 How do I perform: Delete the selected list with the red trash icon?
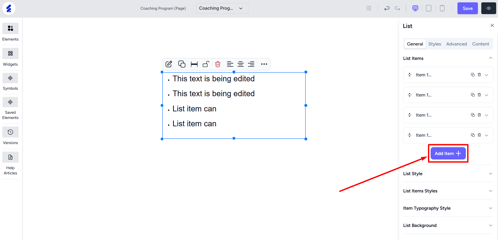coord(218,64)
